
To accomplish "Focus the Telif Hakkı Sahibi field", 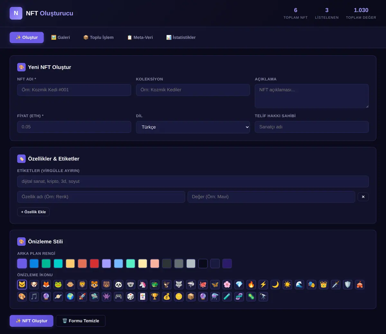I will [x=312, y=127].
